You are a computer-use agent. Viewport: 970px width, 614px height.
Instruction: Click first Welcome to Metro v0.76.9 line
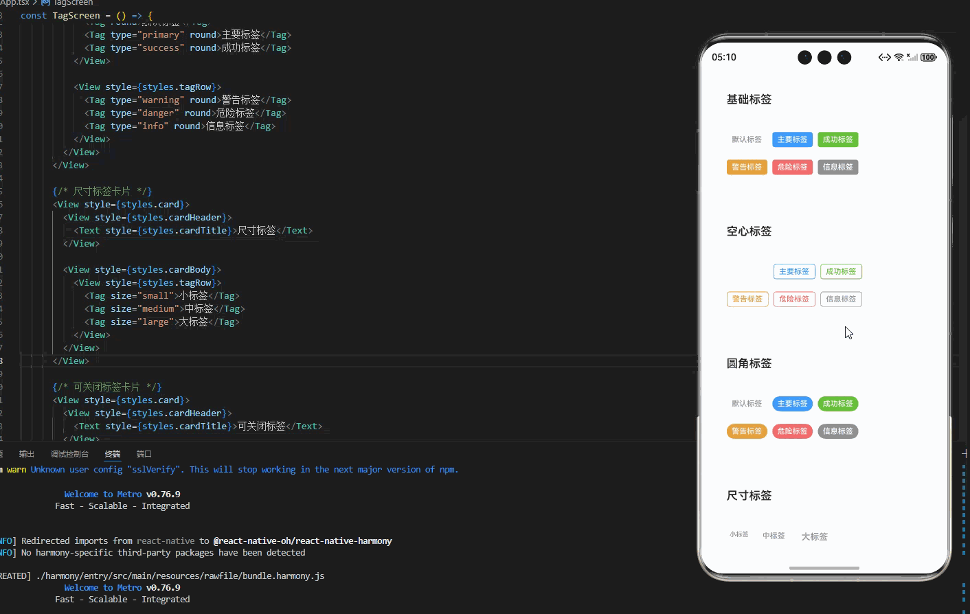tap(122, 494)
